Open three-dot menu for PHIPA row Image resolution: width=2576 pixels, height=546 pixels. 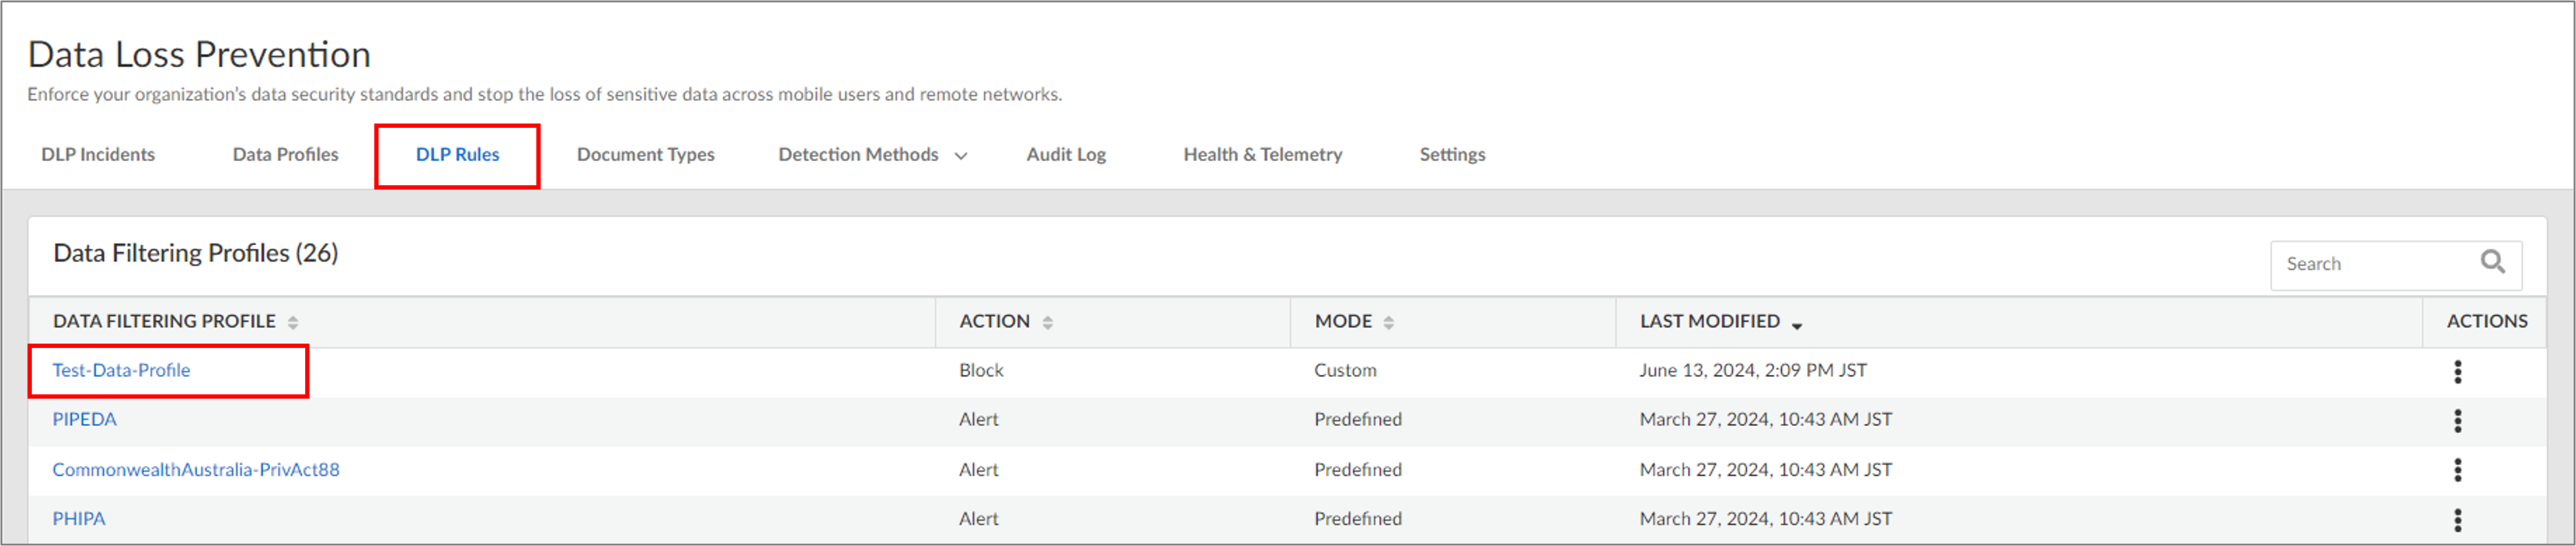click(2457, 520)
